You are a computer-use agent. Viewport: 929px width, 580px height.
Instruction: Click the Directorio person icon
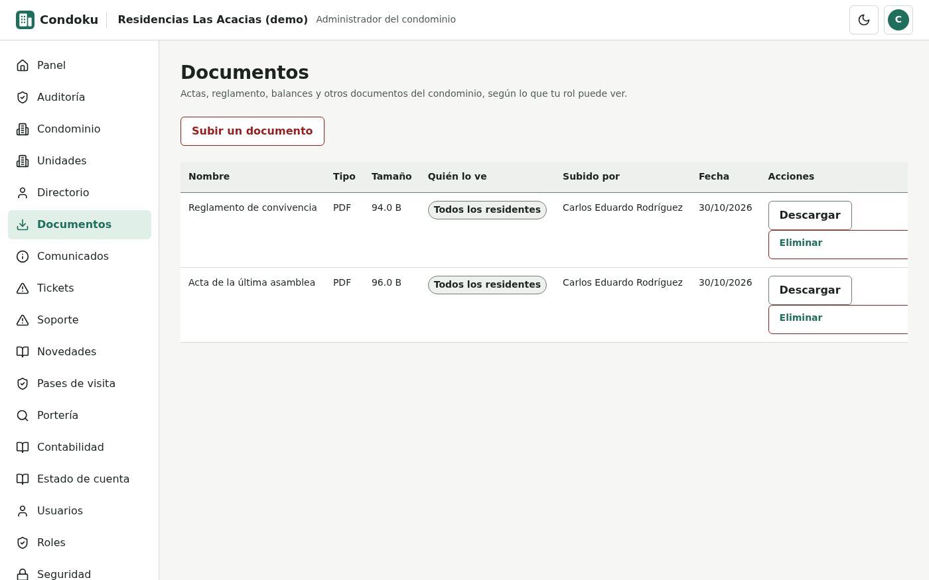tap(23, 193)
